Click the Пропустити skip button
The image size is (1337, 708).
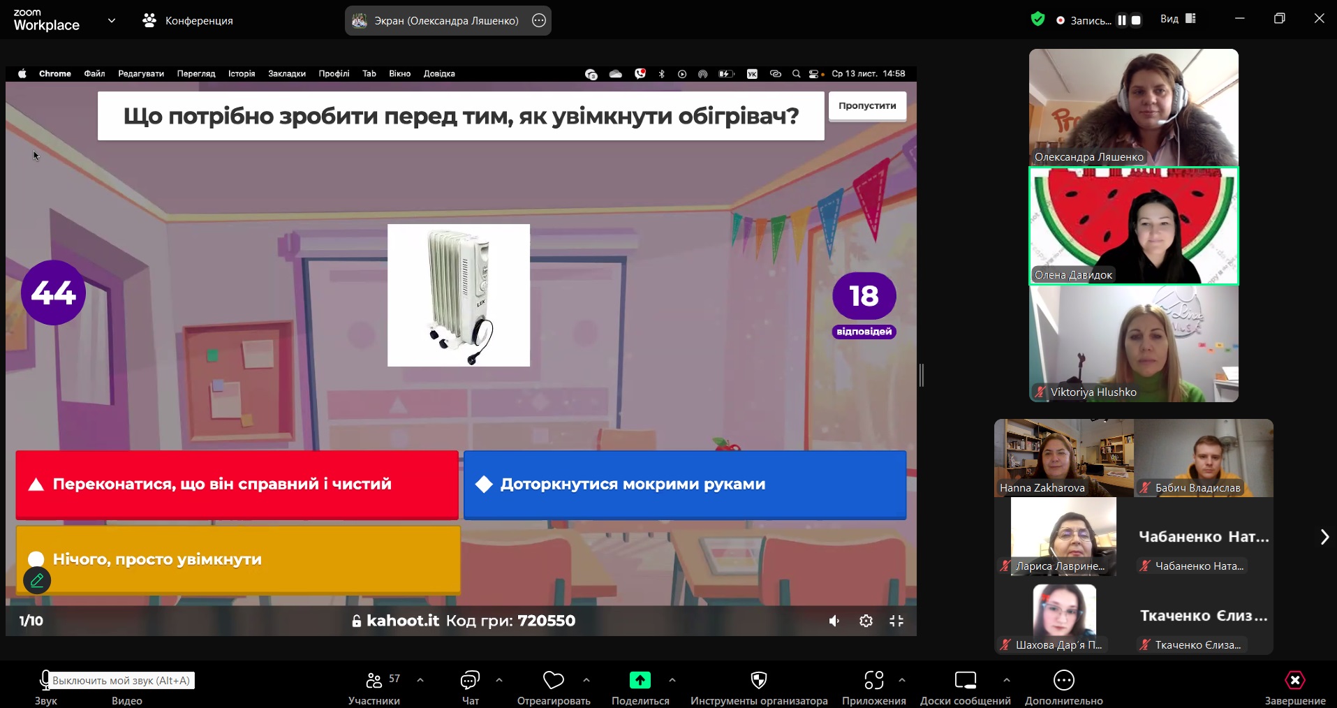867,106
